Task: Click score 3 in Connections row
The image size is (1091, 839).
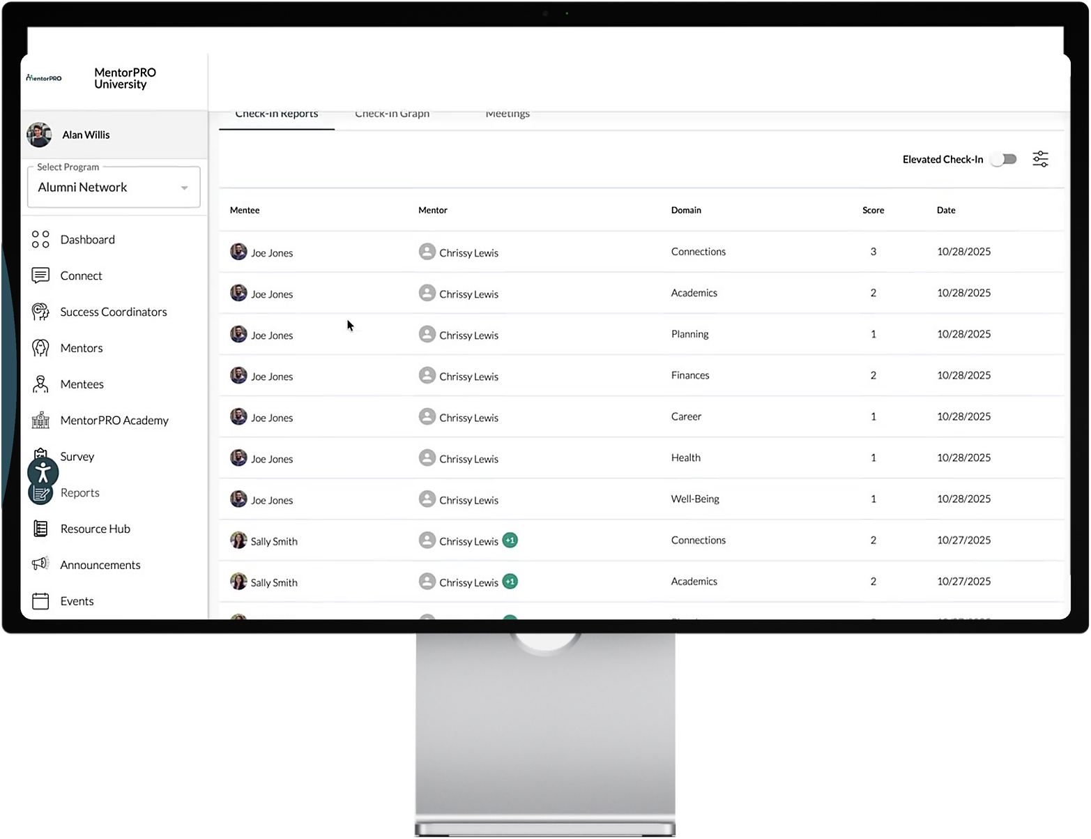Action: click(x=873, y=251)
